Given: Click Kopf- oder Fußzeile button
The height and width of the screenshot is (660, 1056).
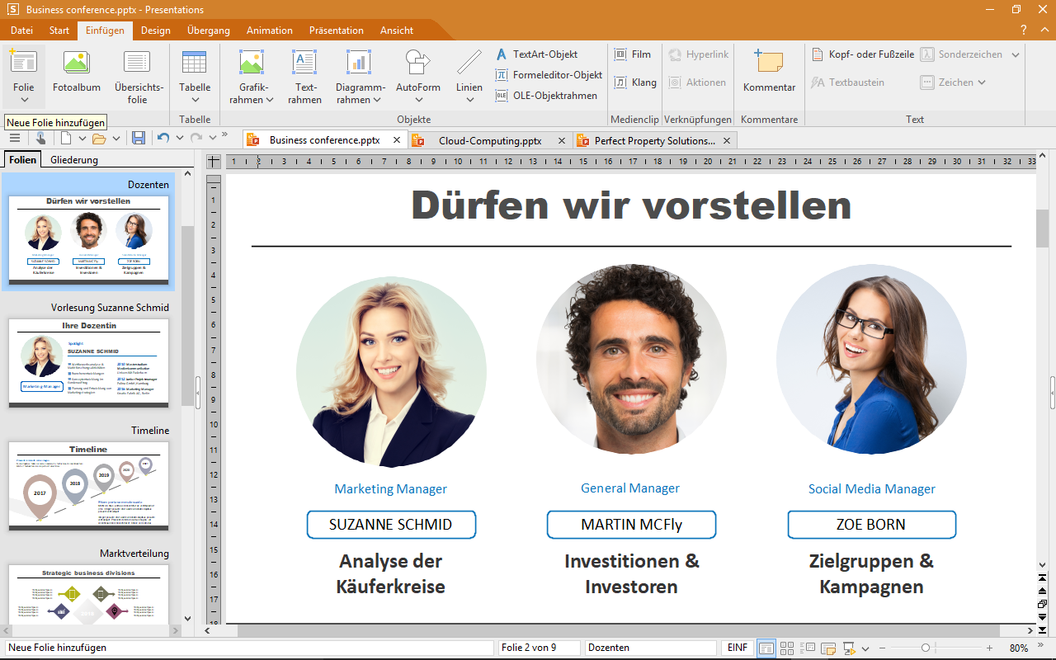Looking at the screenshot, I should click(x=862, y=54).
